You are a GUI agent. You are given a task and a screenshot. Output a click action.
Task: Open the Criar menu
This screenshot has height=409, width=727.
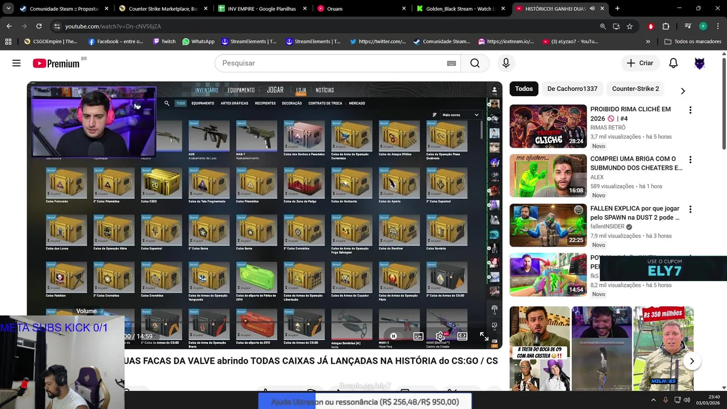tap(640, 63)
